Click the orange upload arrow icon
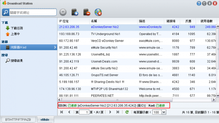This screenshot has width=219, height=123. click(x=8, y=34)
